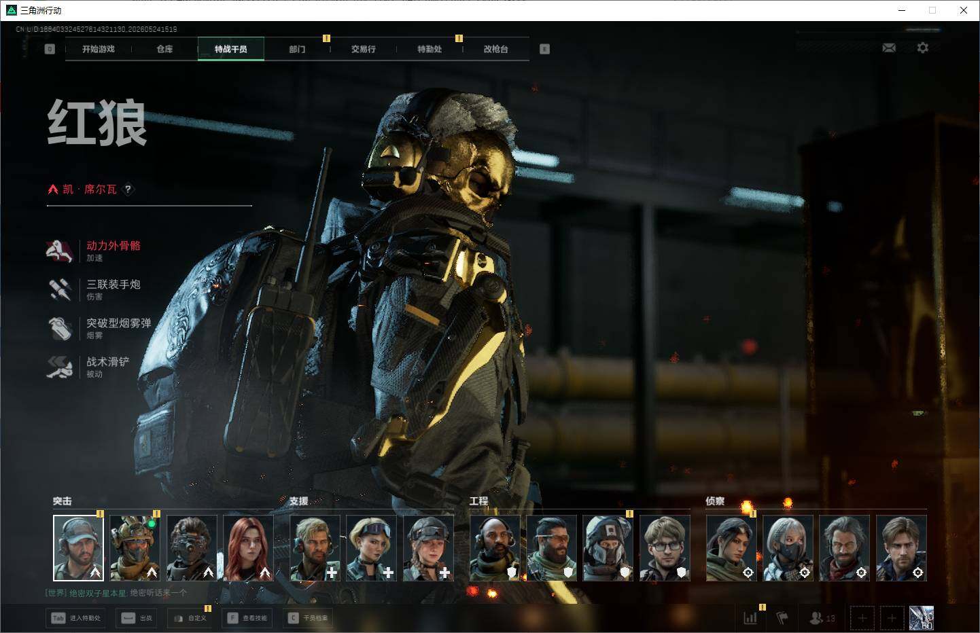Open the mail inbox envelope icon
The height and width of the screenshot is (633, 980).
click(889, 48)
